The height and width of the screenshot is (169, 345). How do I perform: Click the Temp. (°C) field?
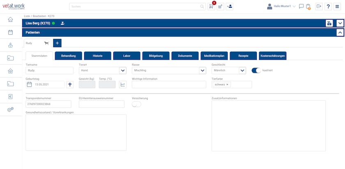[x=107, y=85]
